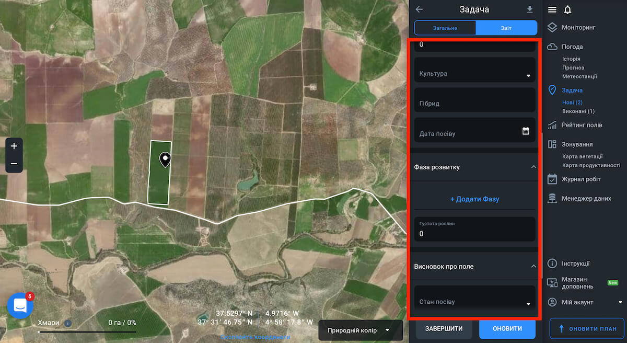Switch to the Загальне tab
Viewport: 627px width, 343px height.
(x=445, y=28)
